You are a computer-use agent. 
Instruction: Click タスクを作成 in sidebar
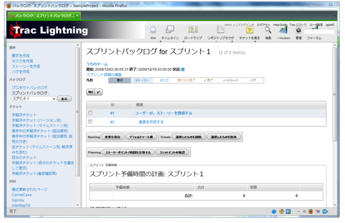pyautogui.click(x=23, y=61)
